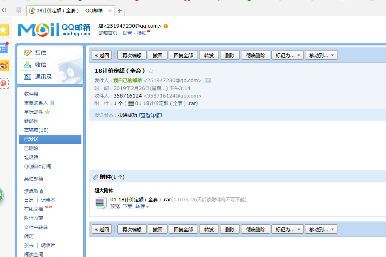Open 已删除 folder
The image size is (386, 257).
click(x=31, y=148)
